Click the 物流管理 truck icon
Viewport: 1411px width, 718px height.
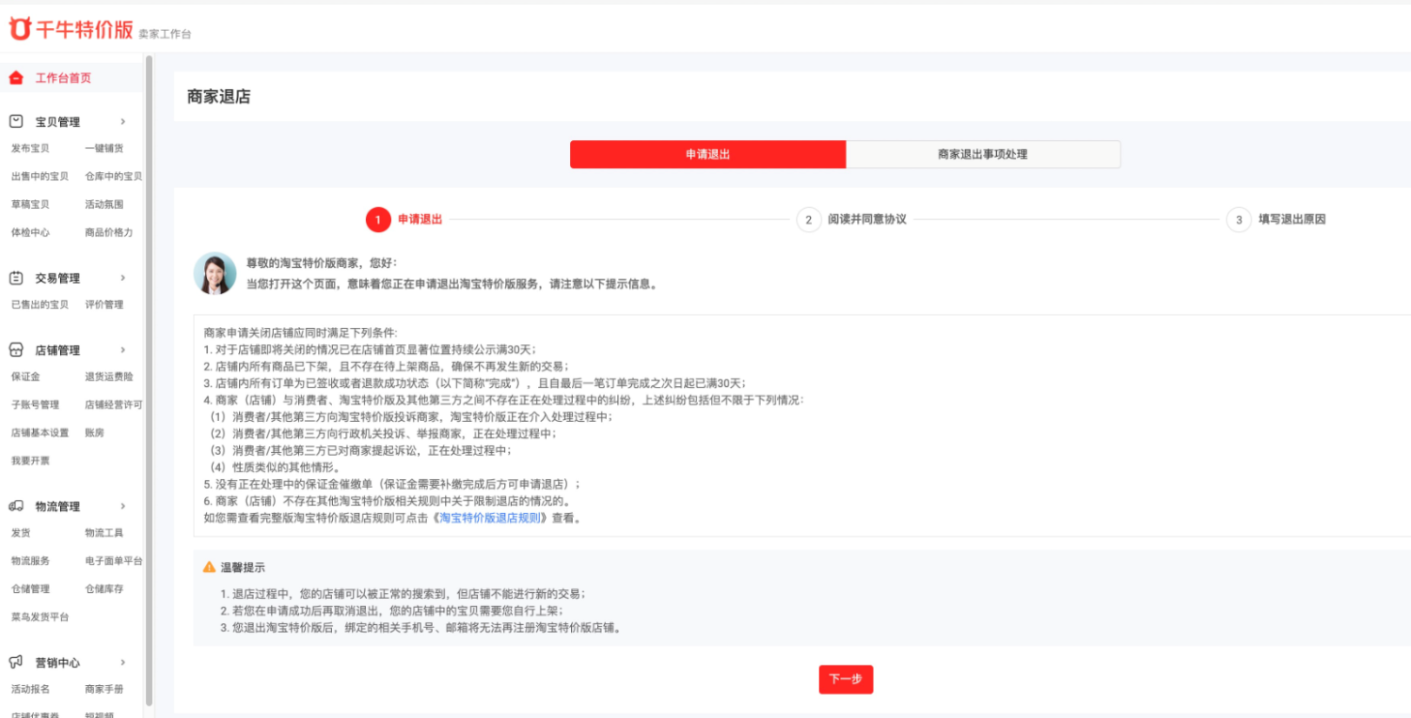coord(14,506)
